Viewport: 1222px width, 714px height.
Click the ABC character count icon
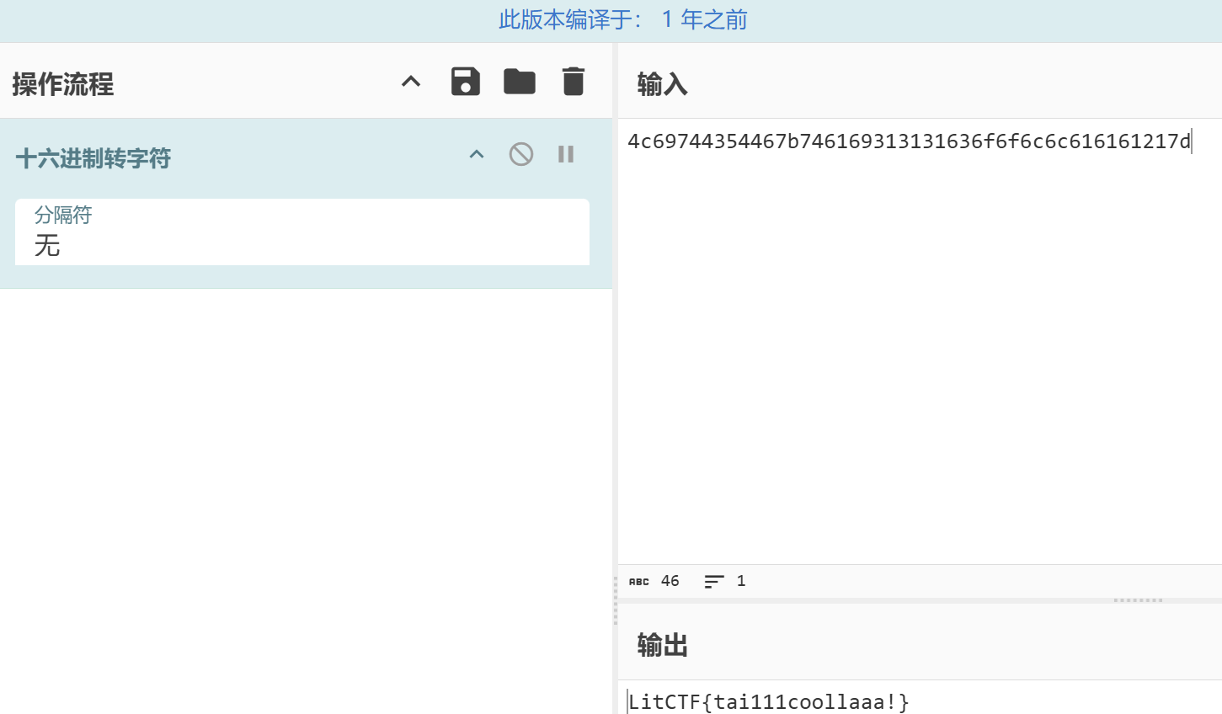pos(639,582)
